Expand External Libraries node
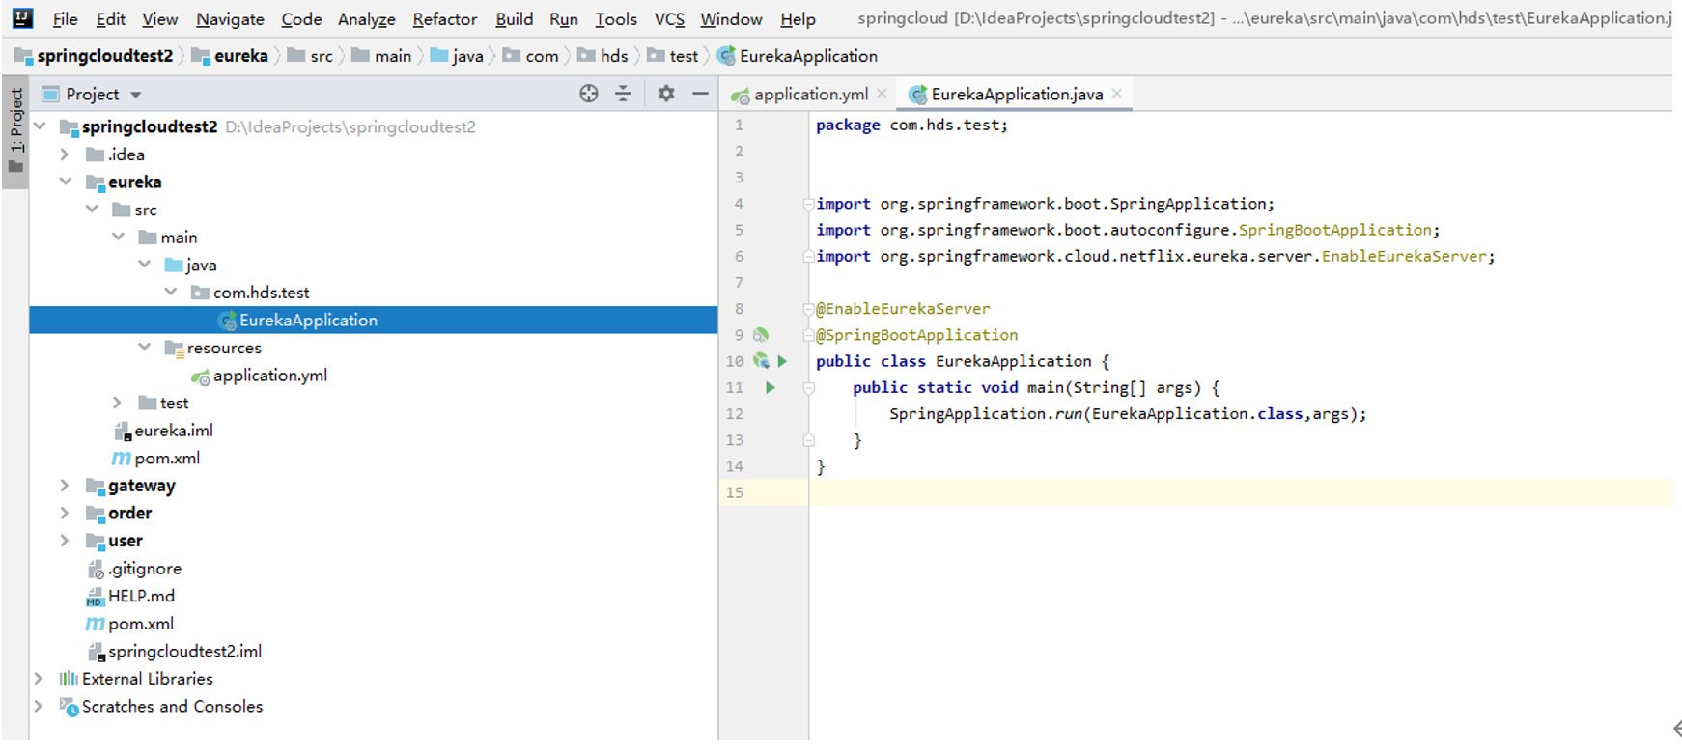The image size is (1682, 755). 39,679
